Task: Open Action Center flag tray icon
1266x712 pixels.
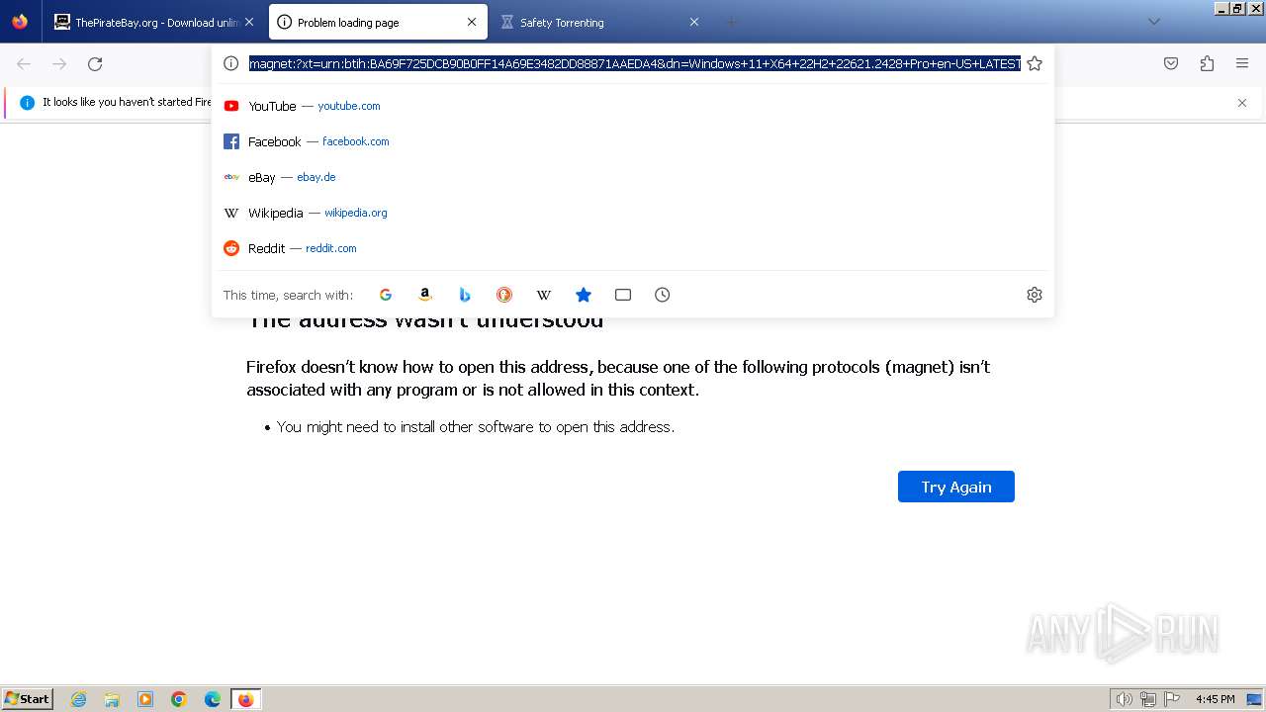Action: click(1172, 699)
